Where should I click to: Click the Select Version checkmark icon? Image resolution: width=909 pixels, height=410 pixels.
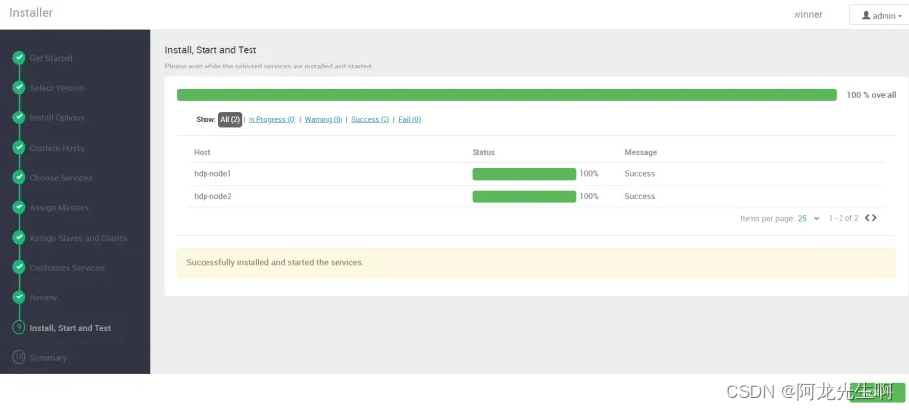click(20, 87)
